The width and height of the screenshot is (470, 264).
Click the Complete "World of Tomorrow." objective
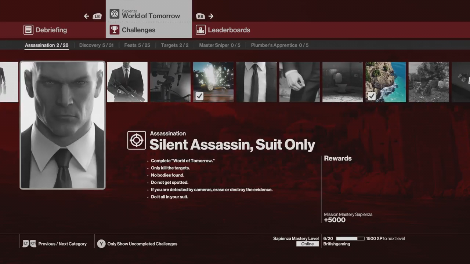[183, 161]
